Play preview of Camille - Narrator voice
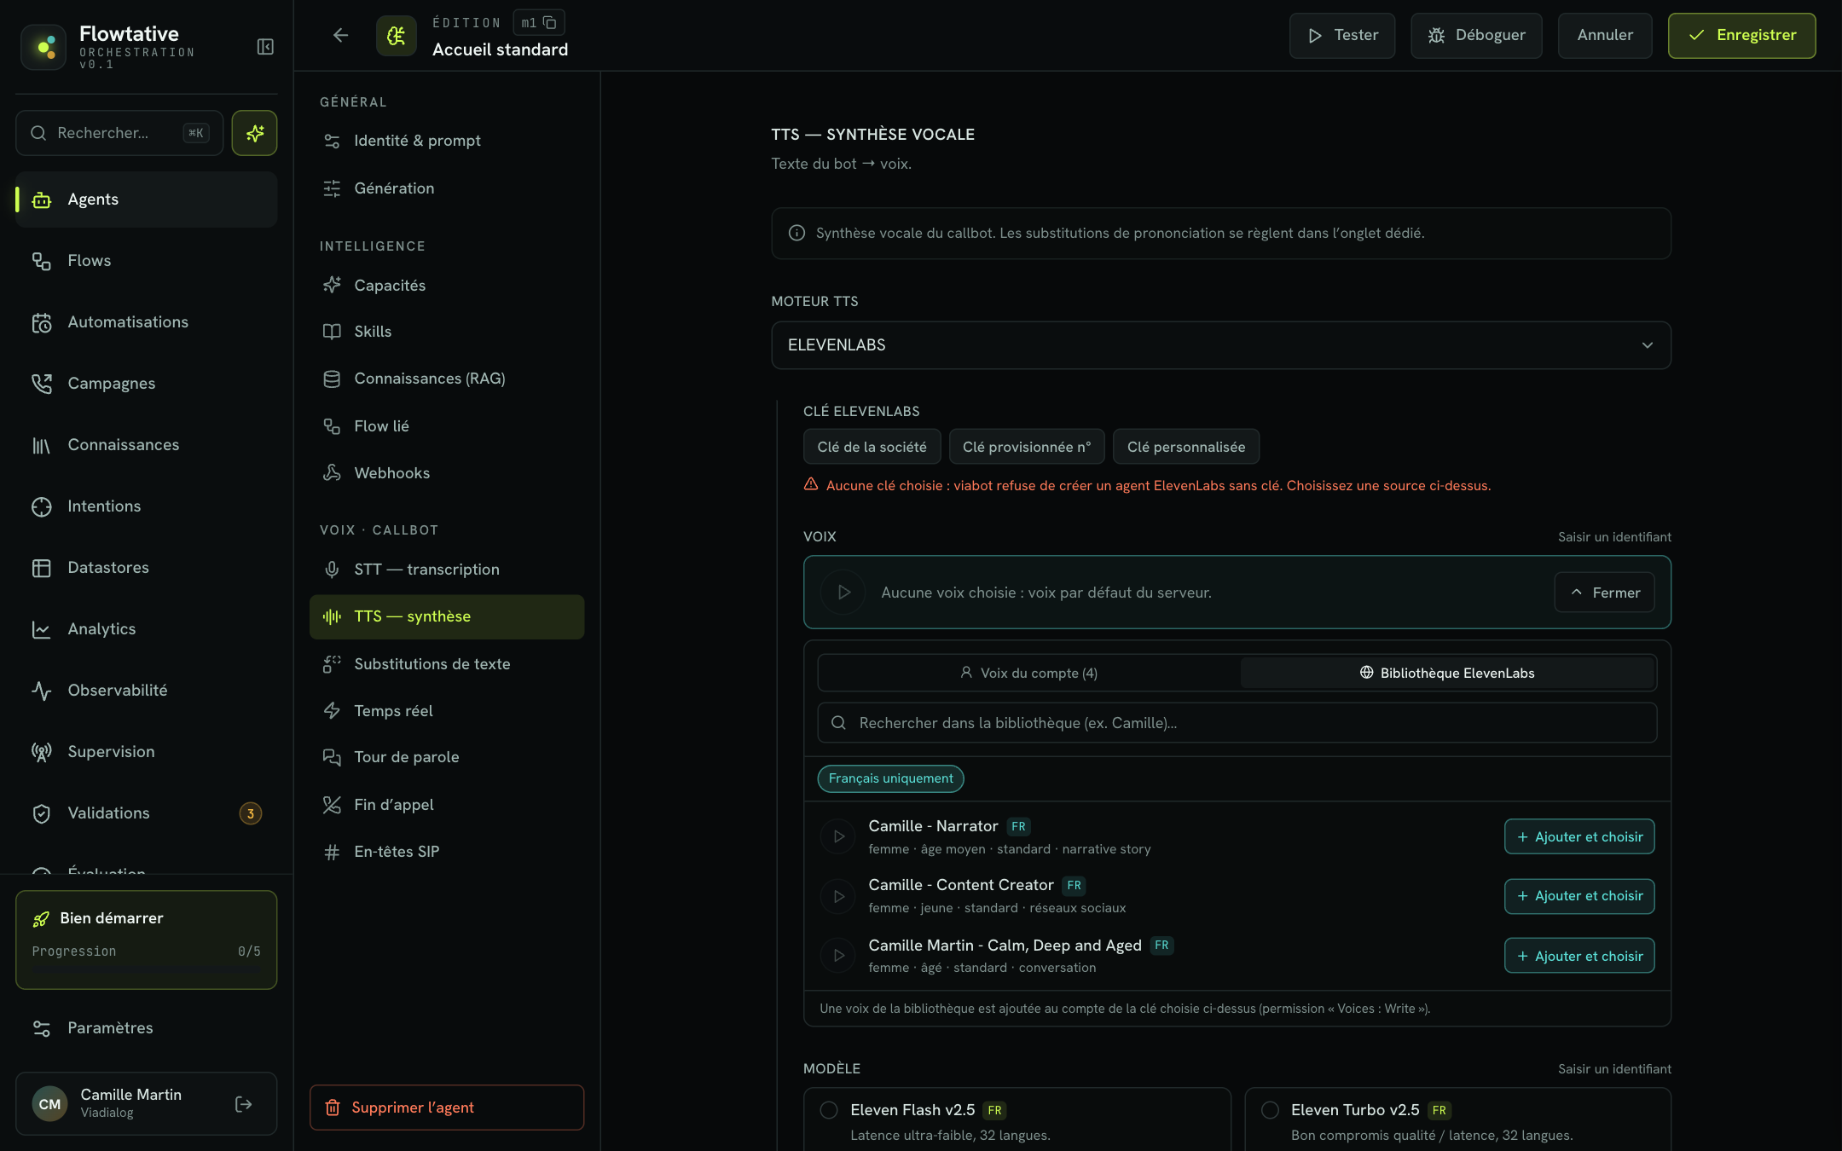 838,836
